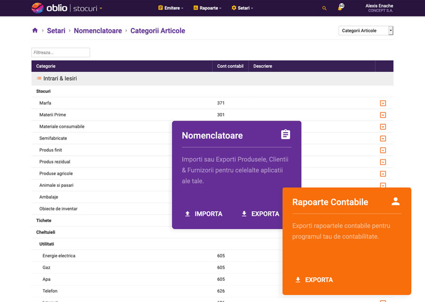The height and width of the screenshot is (302, 425).
Task: Open actions dropdown for Marfa row
Action: coord(382,103)
